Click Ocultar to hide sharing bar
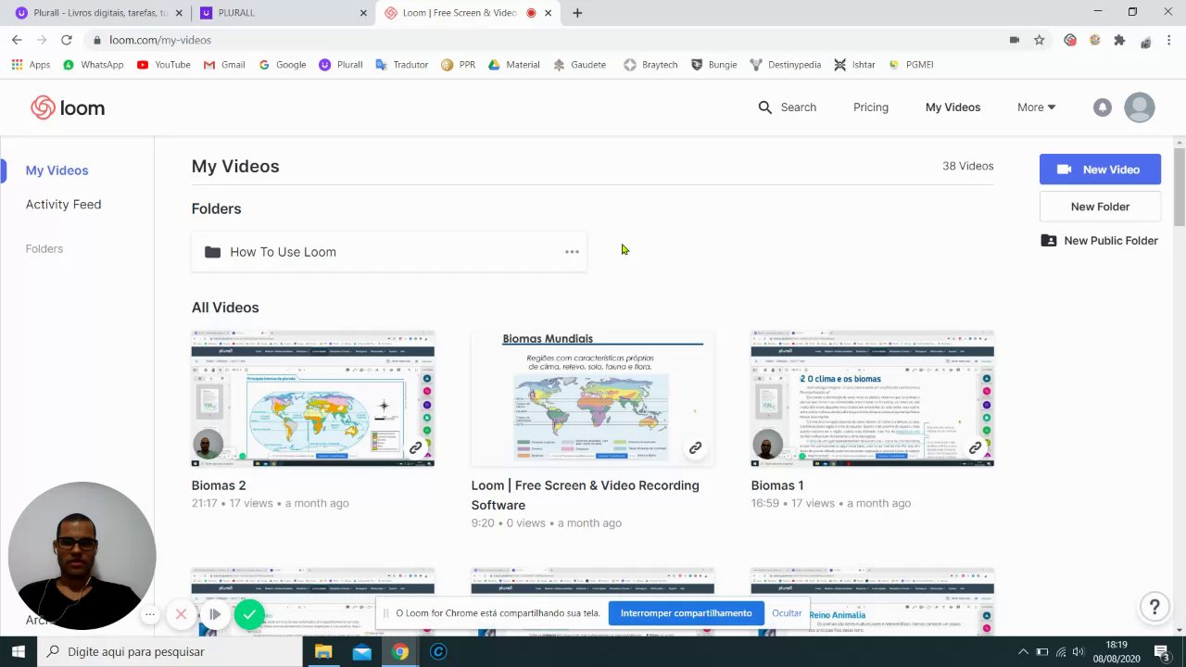 coord(787,613)
